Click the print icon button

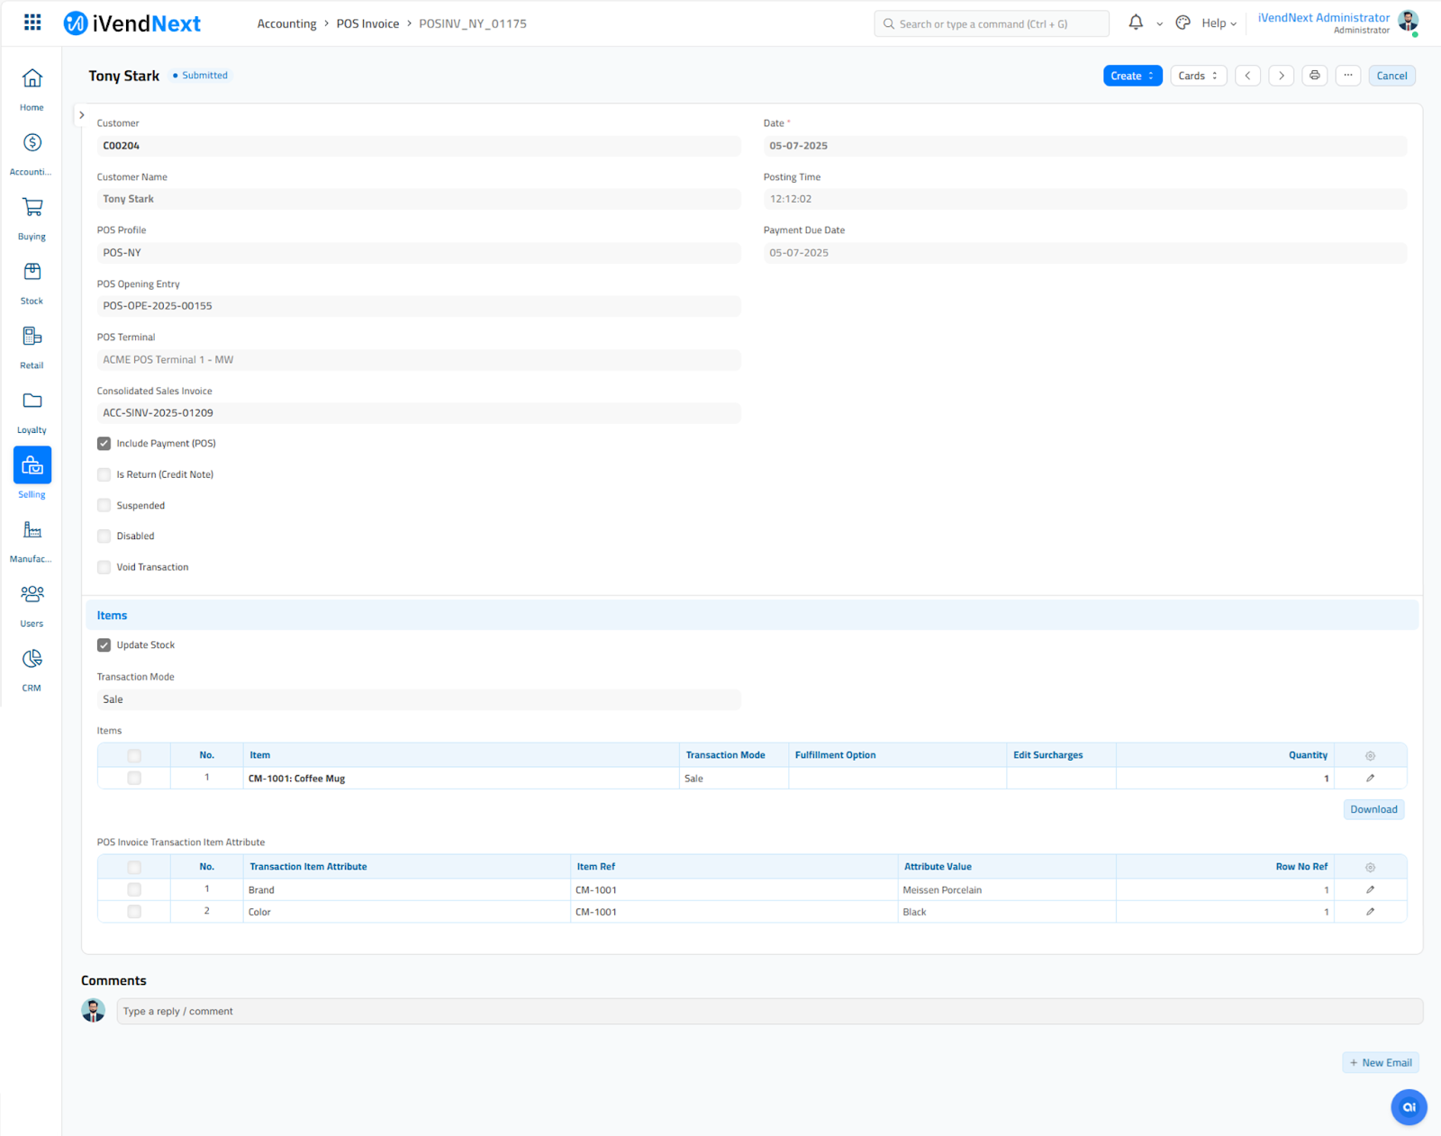pyautogui.click(x=1314, y=76)
